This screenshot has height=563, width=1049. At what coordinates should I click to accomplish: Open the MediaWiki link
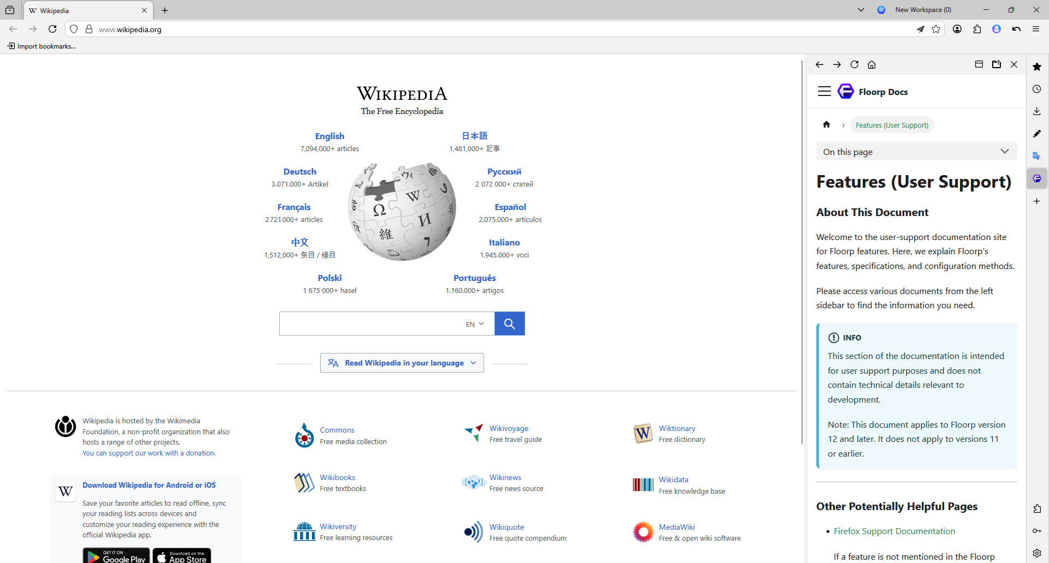[x=676, y=527]
